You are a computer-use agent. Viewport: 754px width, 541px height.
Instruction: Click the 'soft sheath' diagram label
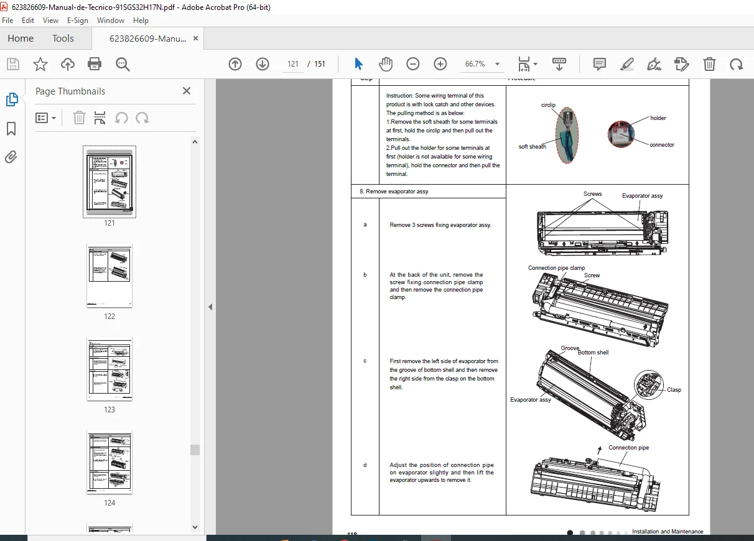[533, 147]
